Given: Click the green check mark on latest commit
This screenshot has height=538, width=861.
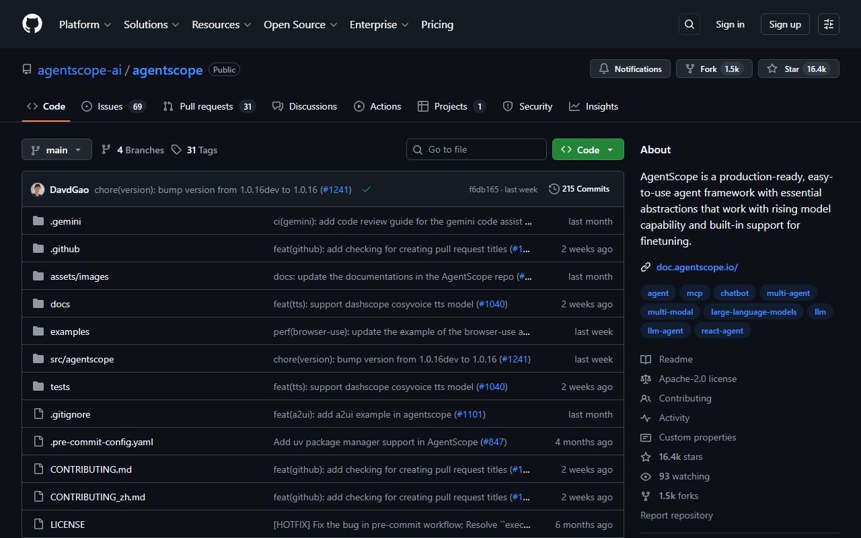Looking at the screenshot, I should click(367, 190).
